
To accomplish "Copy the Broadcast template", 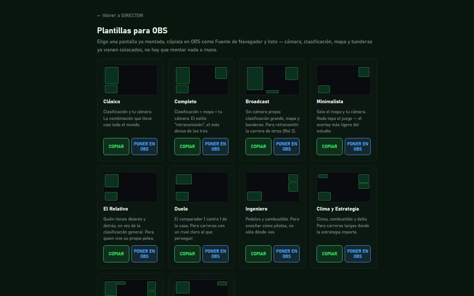I will (258, 147).
